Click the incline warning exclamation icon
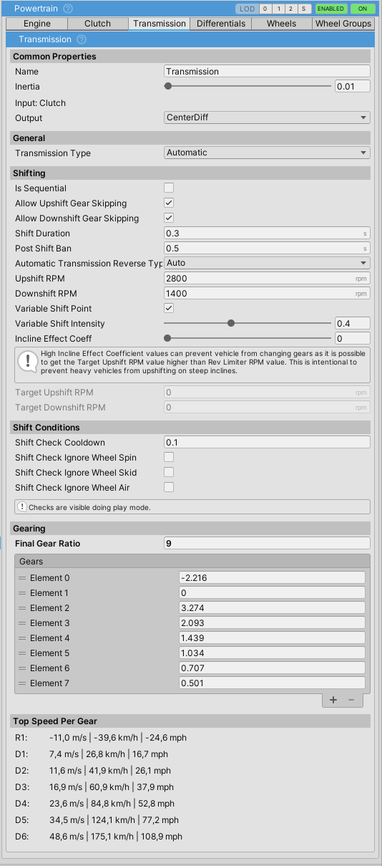 pos(27,361)
